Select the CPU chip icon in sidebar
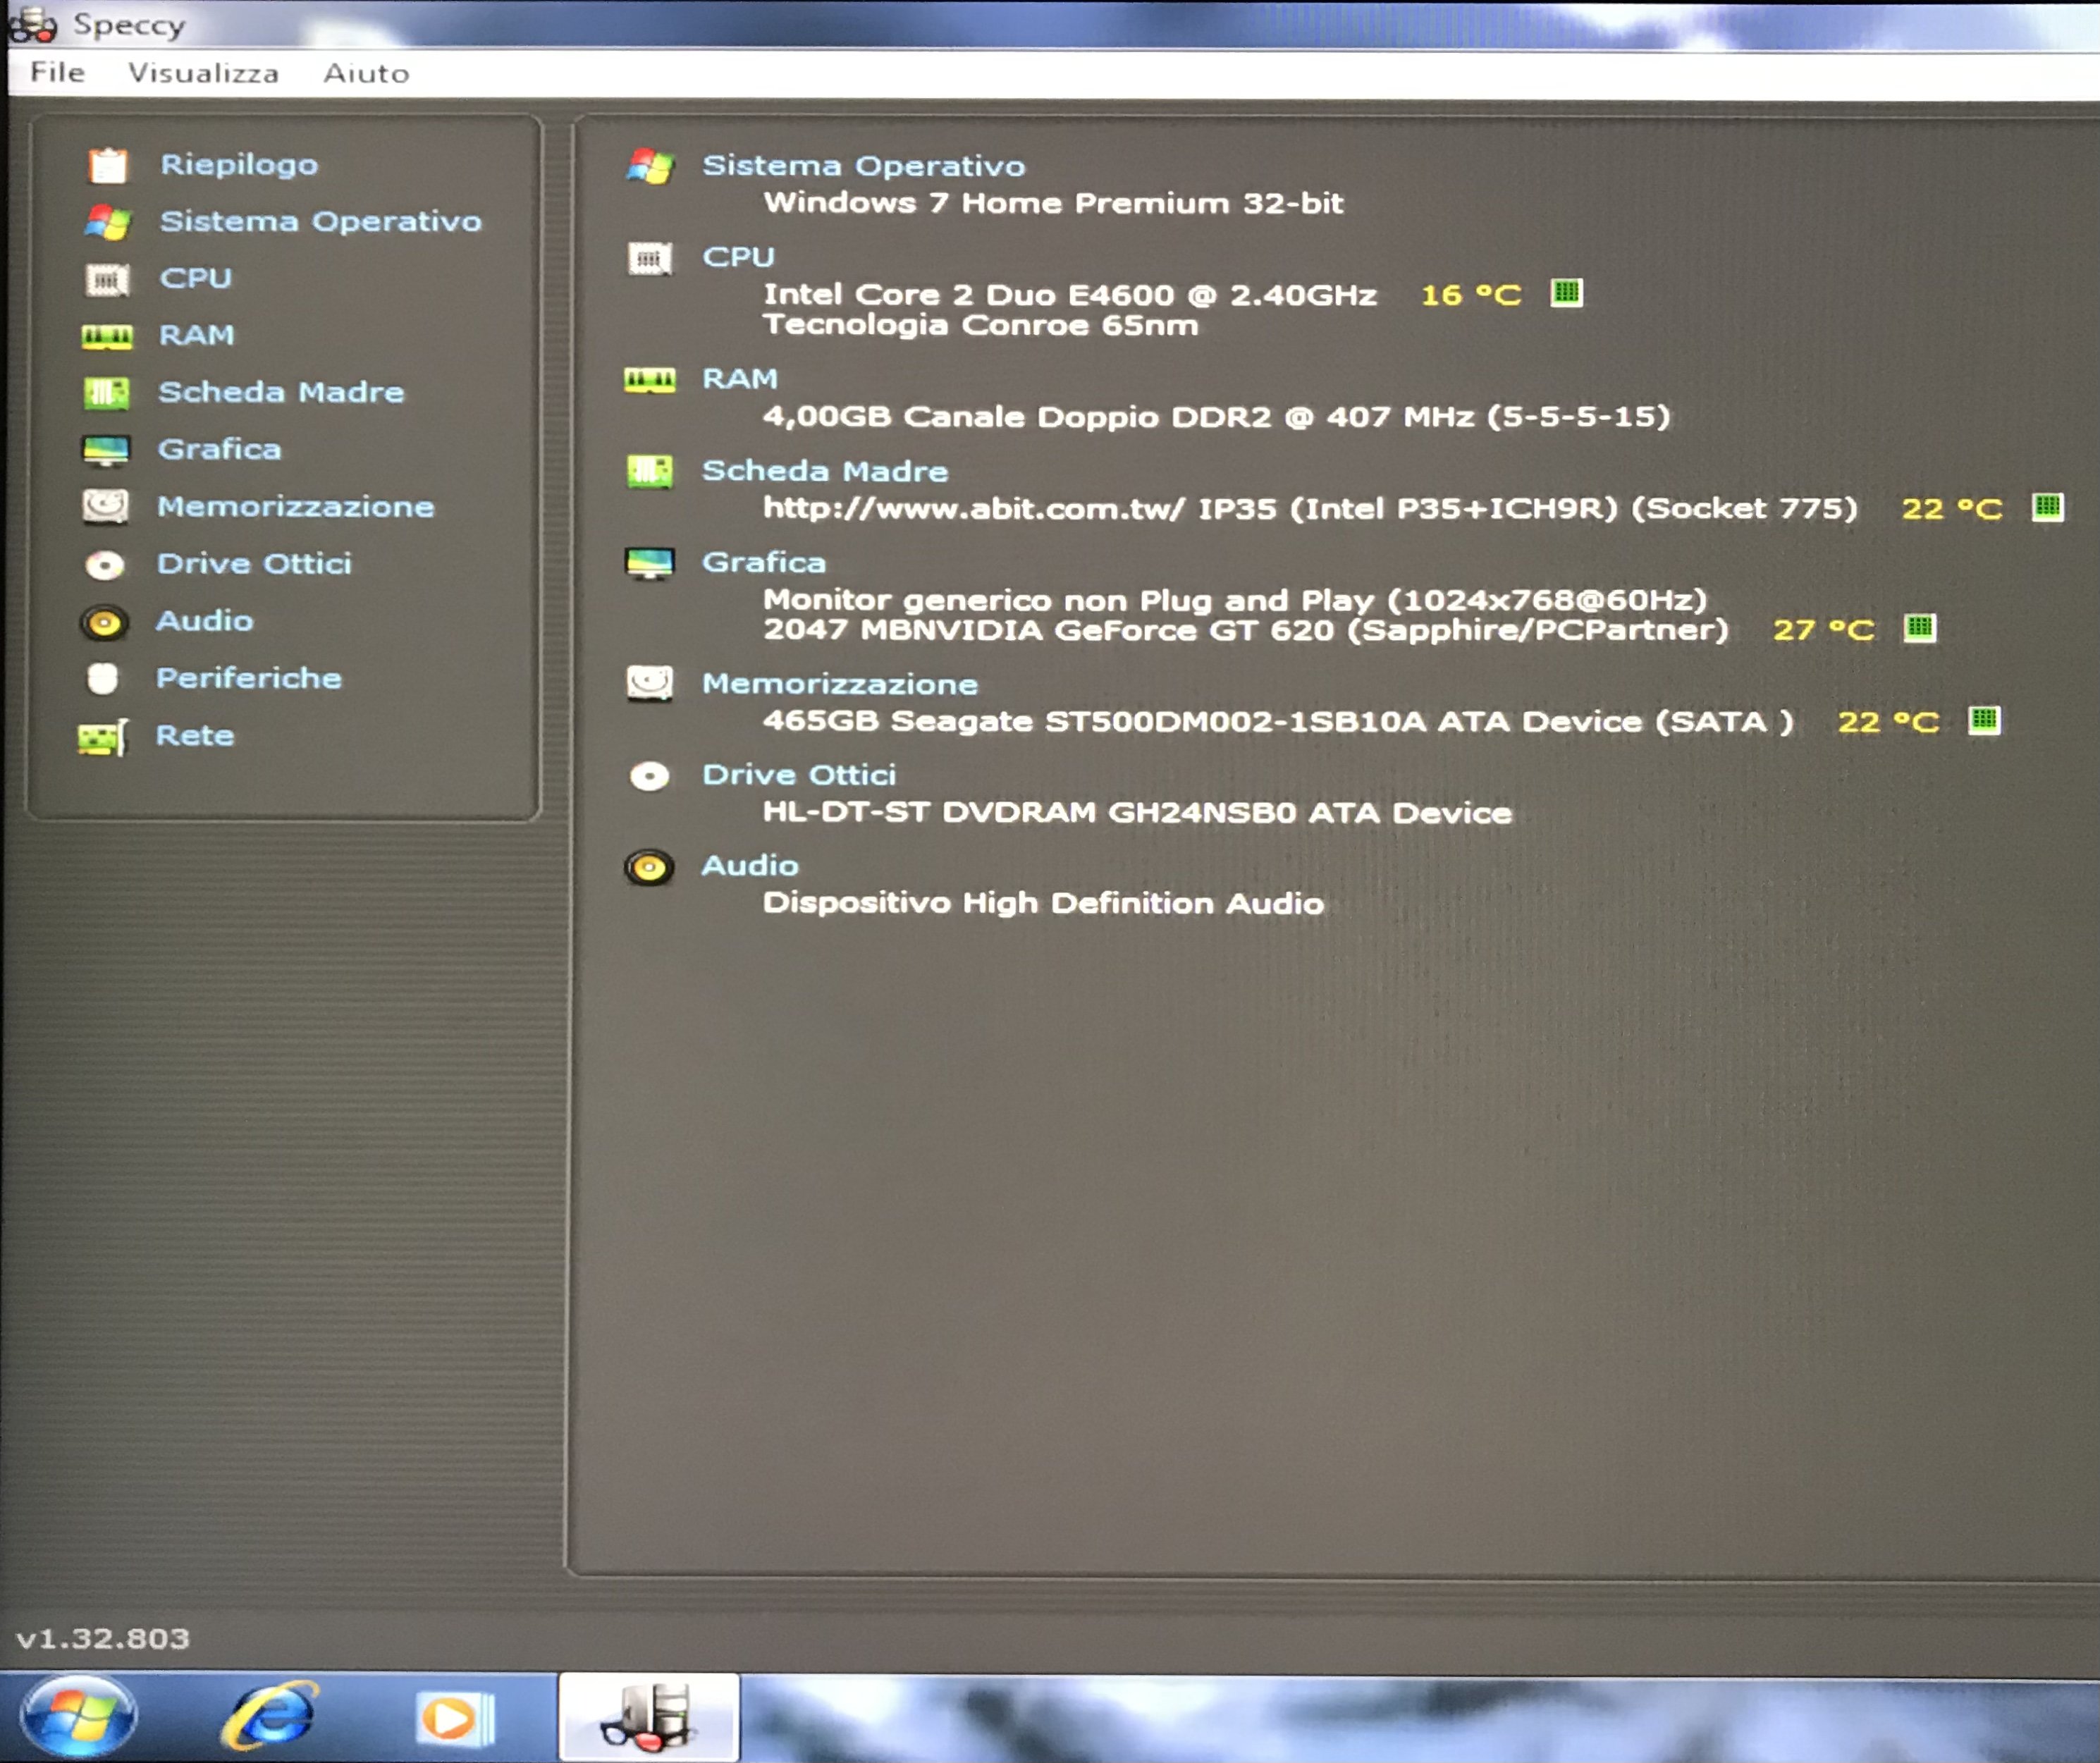Image resolution: width=2100 pixels, height=1763 pixels. pos(107,280)
